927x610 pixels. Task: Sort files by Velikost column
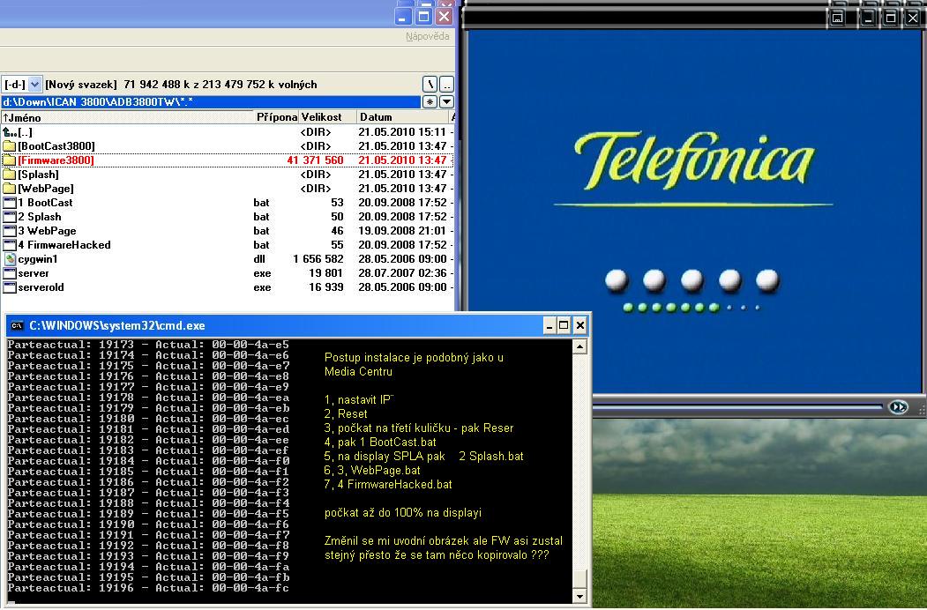coord(327,117)
